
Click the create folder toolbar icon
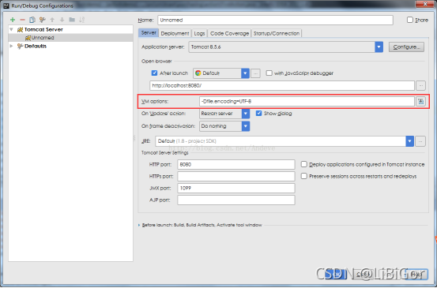[72, 20]
